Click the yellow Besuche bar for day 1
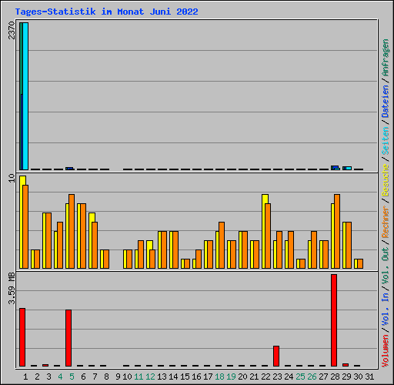The height and width of the screenshot is (385, 394). pyautogui.click(x=22, y=222)
